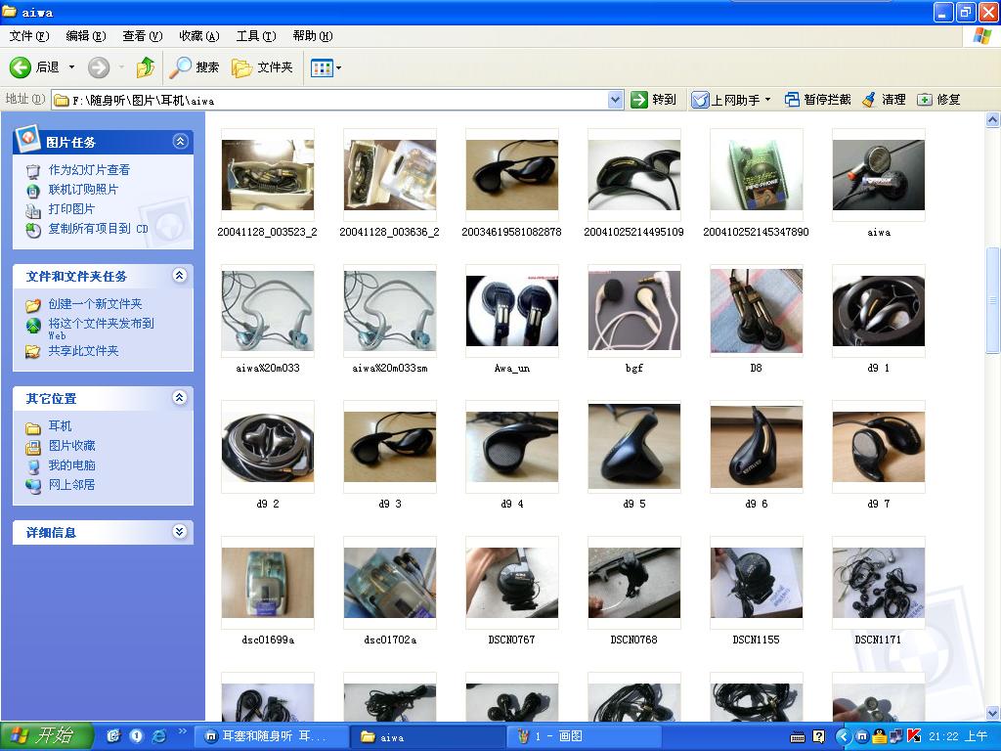The height and width of the screenshot is (751, 1001).
Task: Launch Internet Explorer from quick launch
Action: 159,736
